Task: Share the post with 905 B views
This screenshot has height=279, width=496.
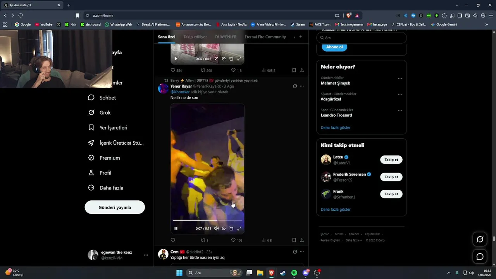Action: click(x=302, y=70)
